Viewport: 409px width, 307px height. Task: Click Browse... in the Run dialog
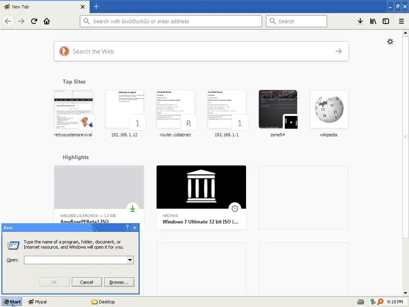[119, 282]
